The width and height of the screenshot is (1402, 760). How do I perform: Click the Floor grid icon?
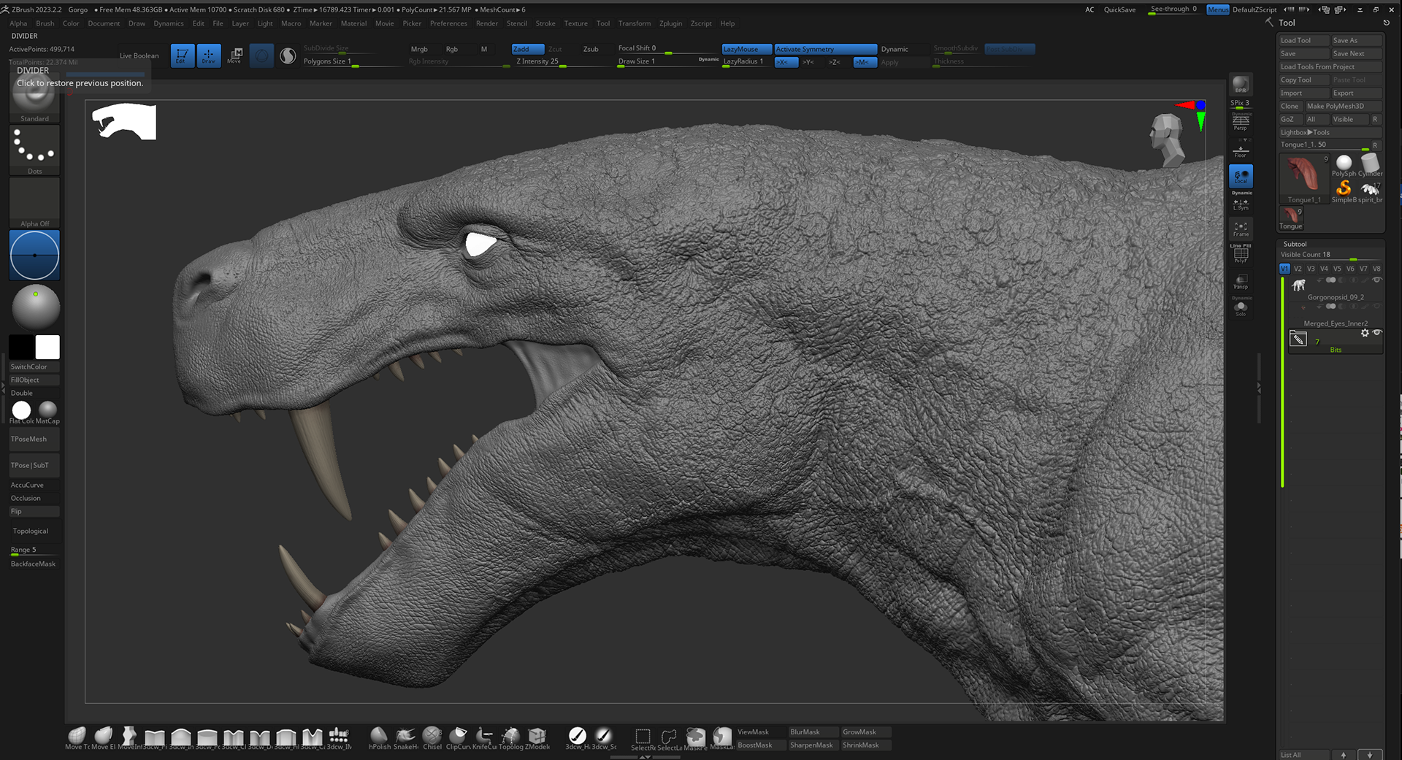click(1240, 151)
